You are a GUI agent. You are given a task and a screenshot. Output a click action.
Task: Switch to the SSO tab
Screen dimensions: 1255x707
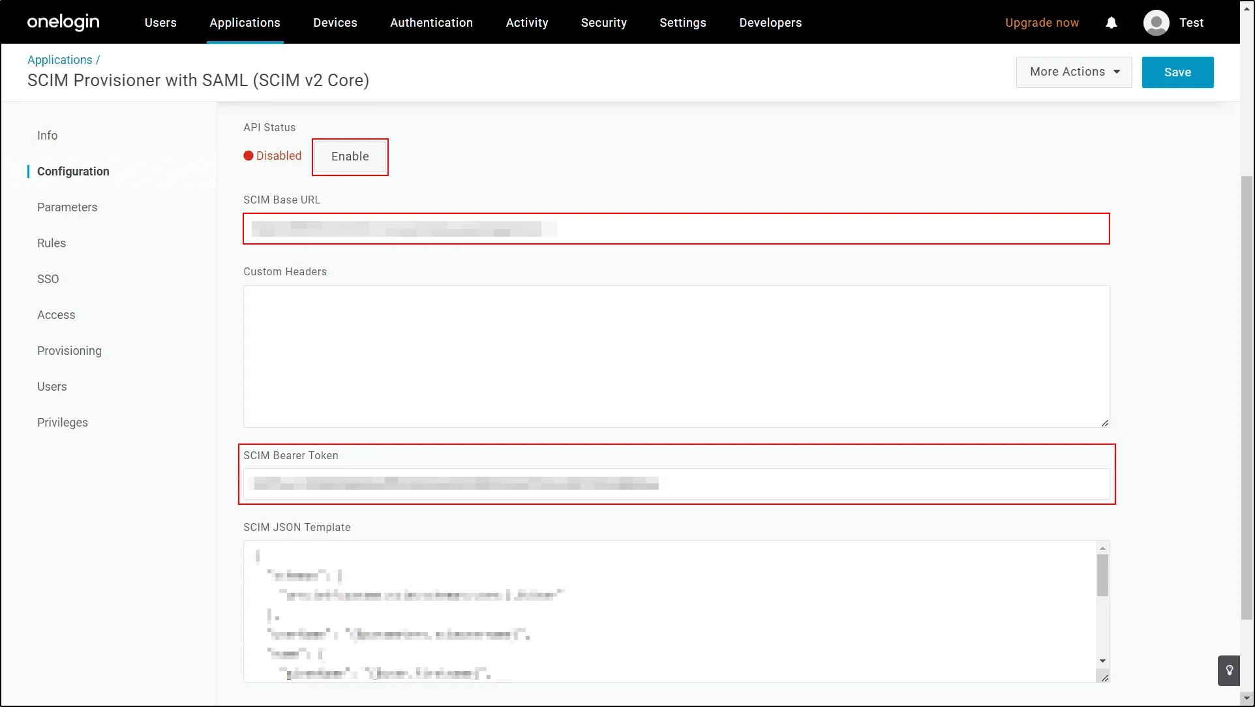point(48,279)
